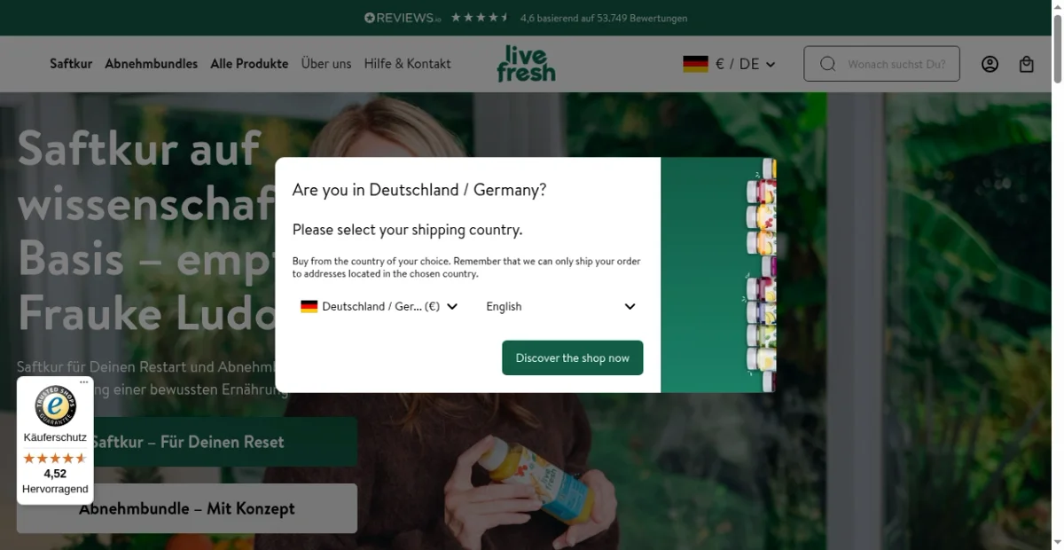This screenshot has height=550, width=1064.
Task: Click the Abnehmbundle – Mit Konzept button
Action: [x=187, y=508]
